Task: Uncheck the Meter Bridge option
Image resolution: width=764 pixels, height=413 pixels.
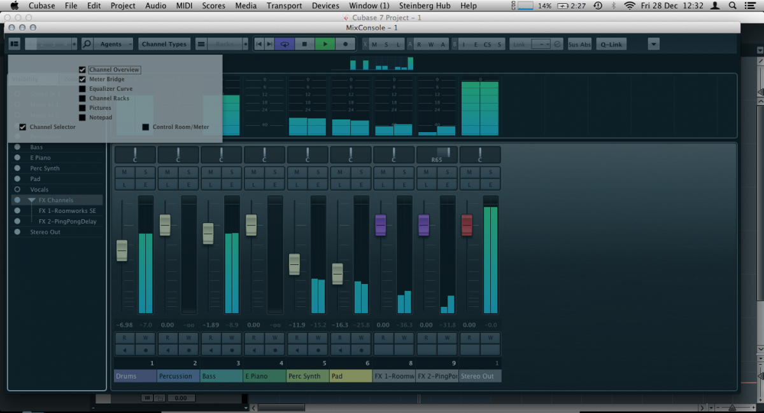Action: (x=82, y=79)
